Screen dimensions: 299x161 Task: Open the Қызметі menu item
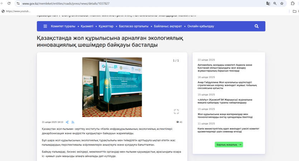coord(87,26)
